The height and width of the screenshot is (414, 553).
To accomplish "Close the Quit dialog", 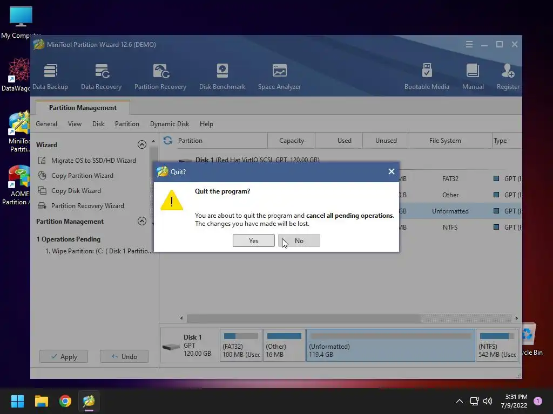I will (392, 171).
